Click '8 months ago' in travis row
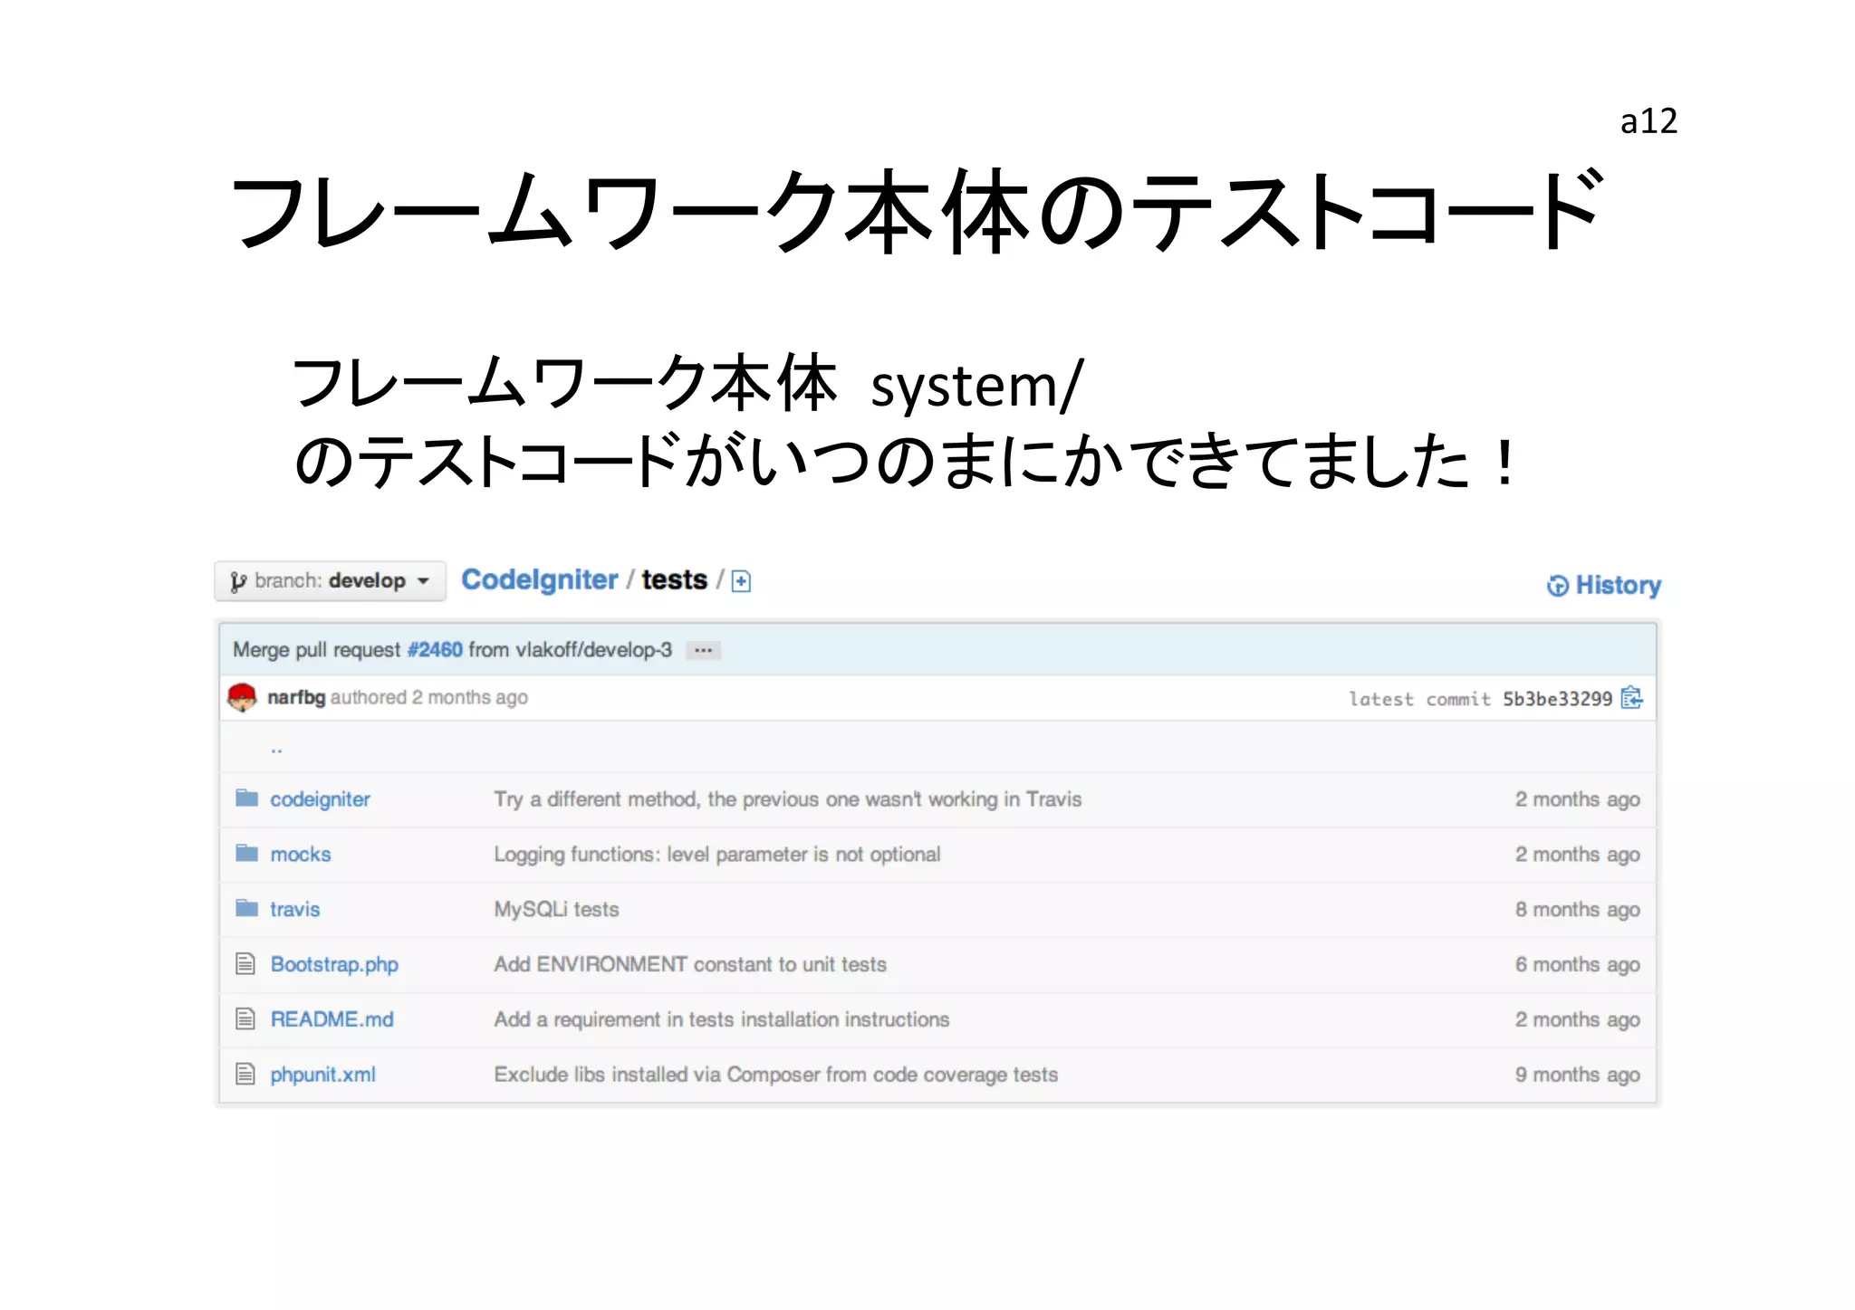This screenshot has width=1855, height=1310. coord(1578,909)
